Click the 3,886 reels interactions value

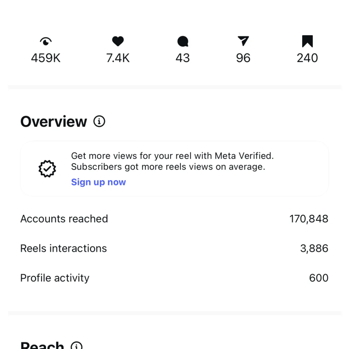point(314,248)
